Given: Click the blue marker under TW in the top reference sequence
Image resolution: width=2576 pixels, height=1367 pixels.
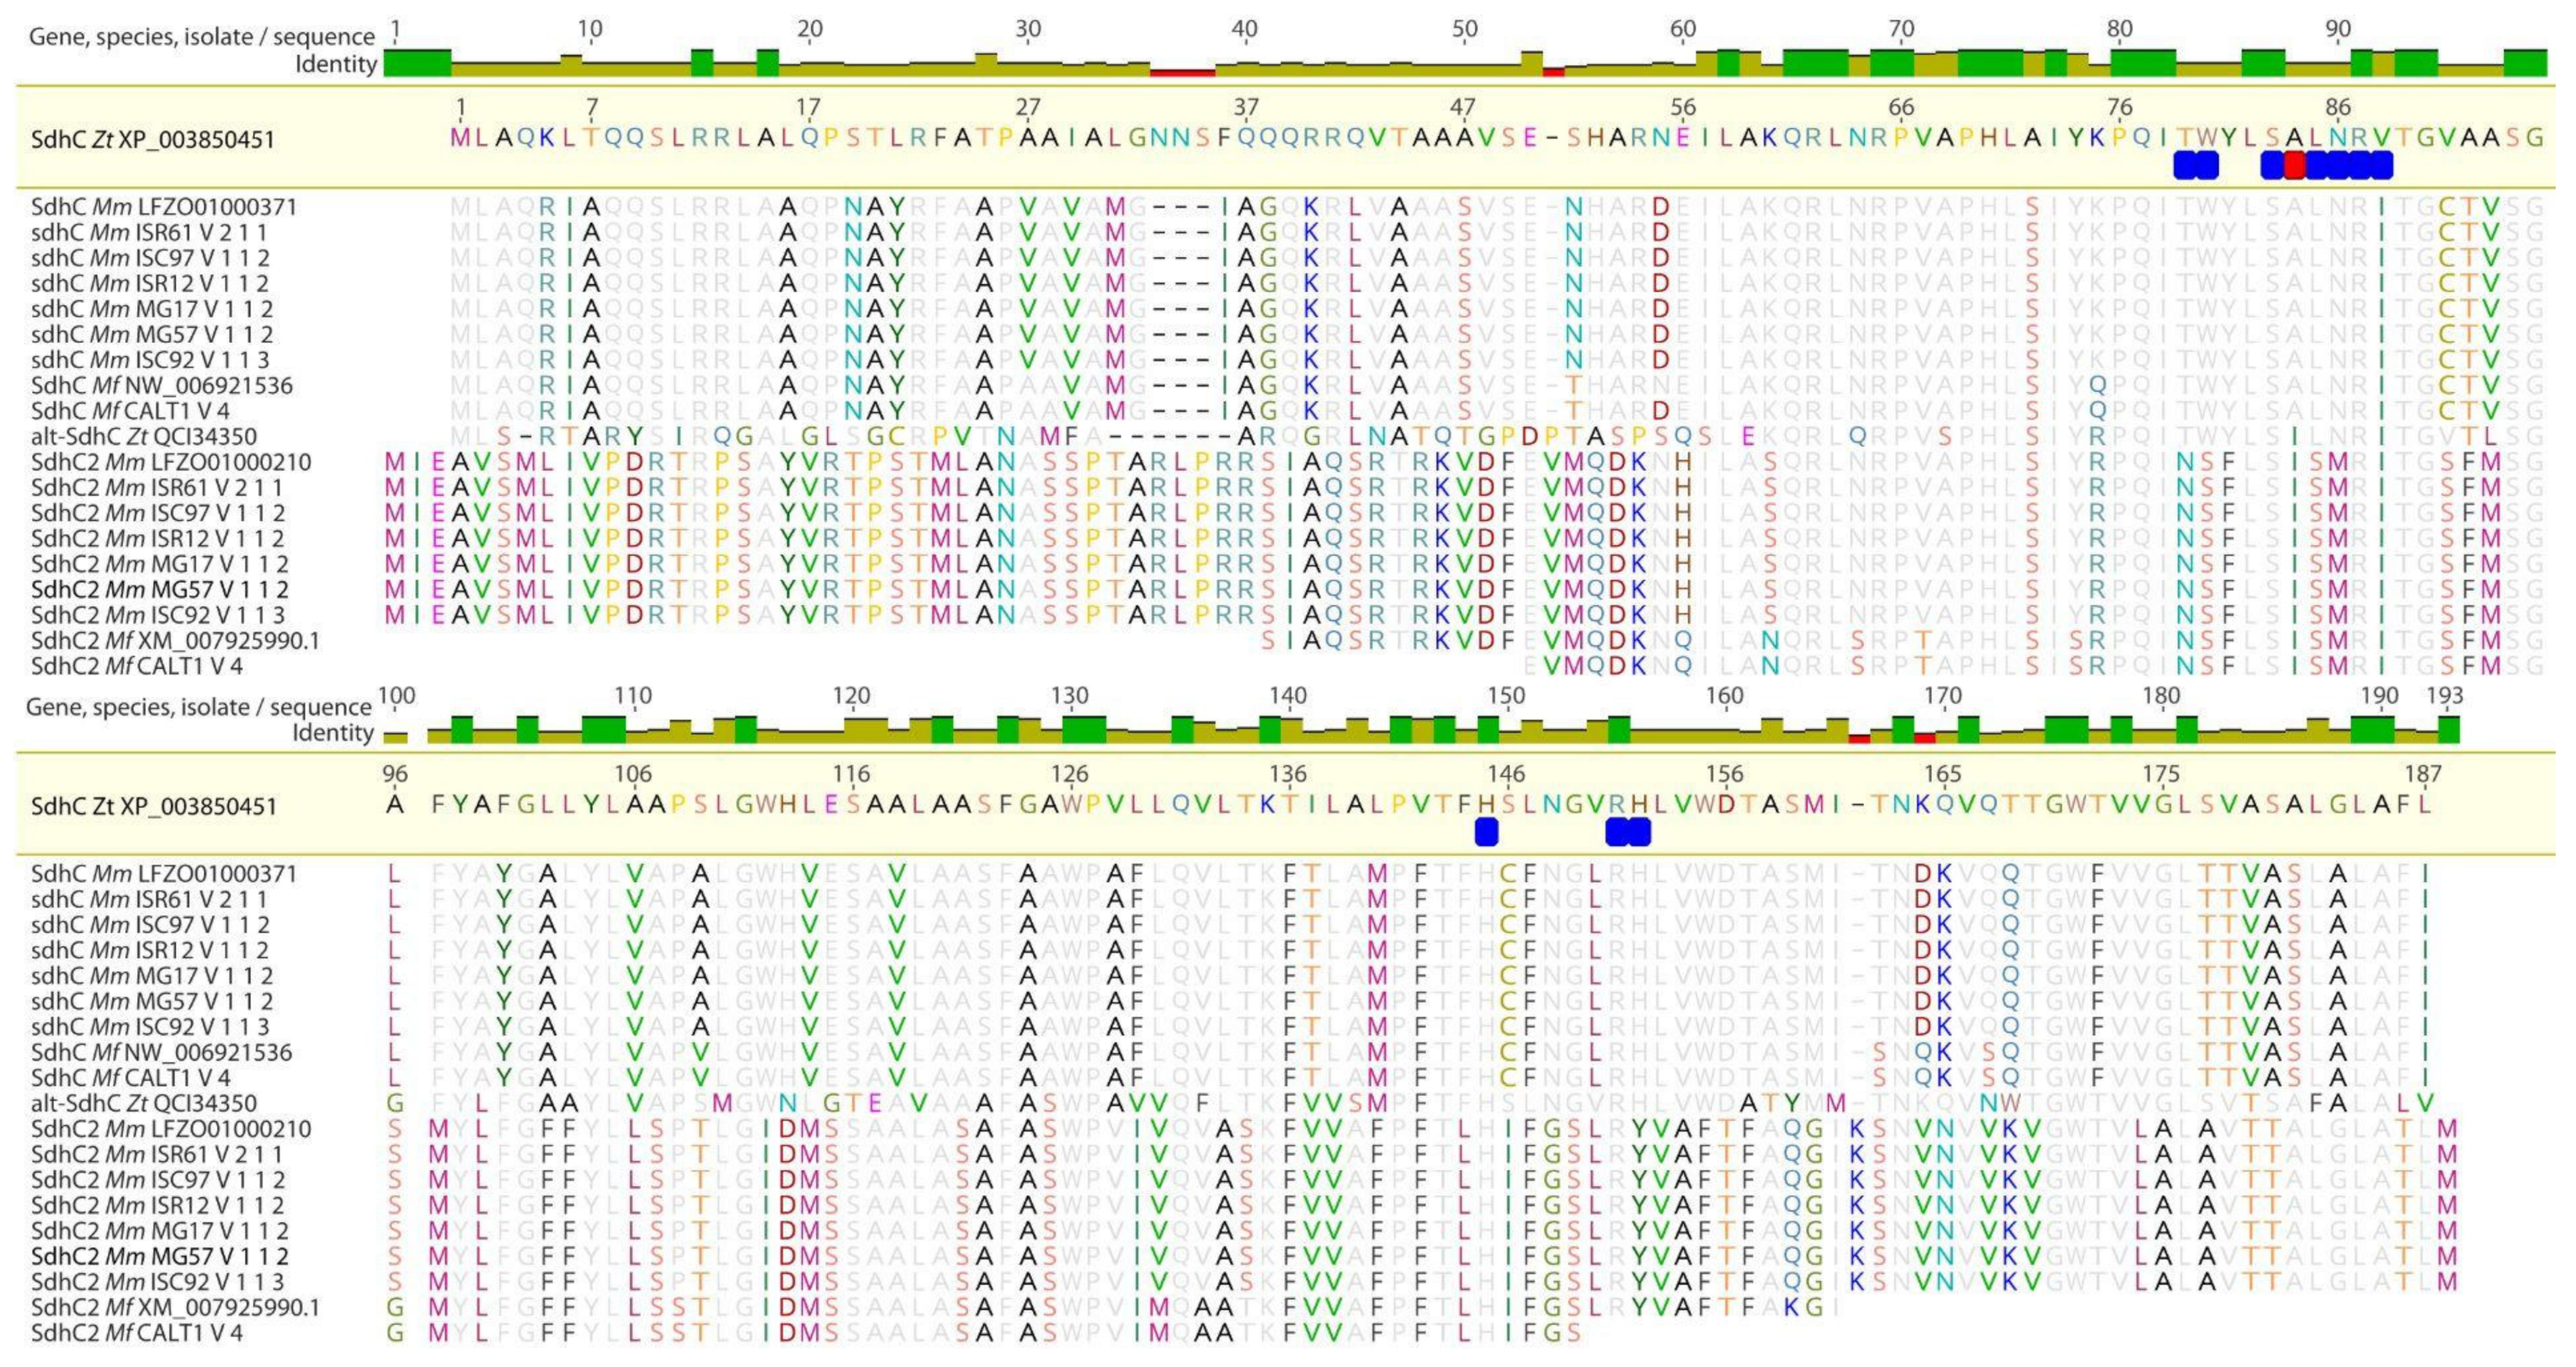Looking at the screenshot, I should (x=2196, y=165).
